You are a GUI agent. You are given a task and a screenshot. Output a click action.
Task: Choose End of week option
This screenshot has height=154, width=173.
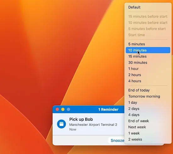point(148,121)
